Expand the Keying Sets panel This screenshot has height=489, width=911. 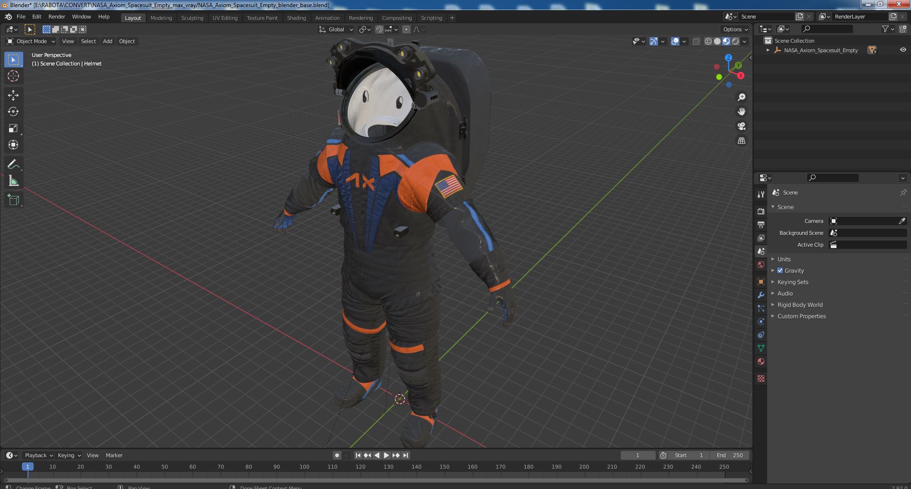pos(792,282)
